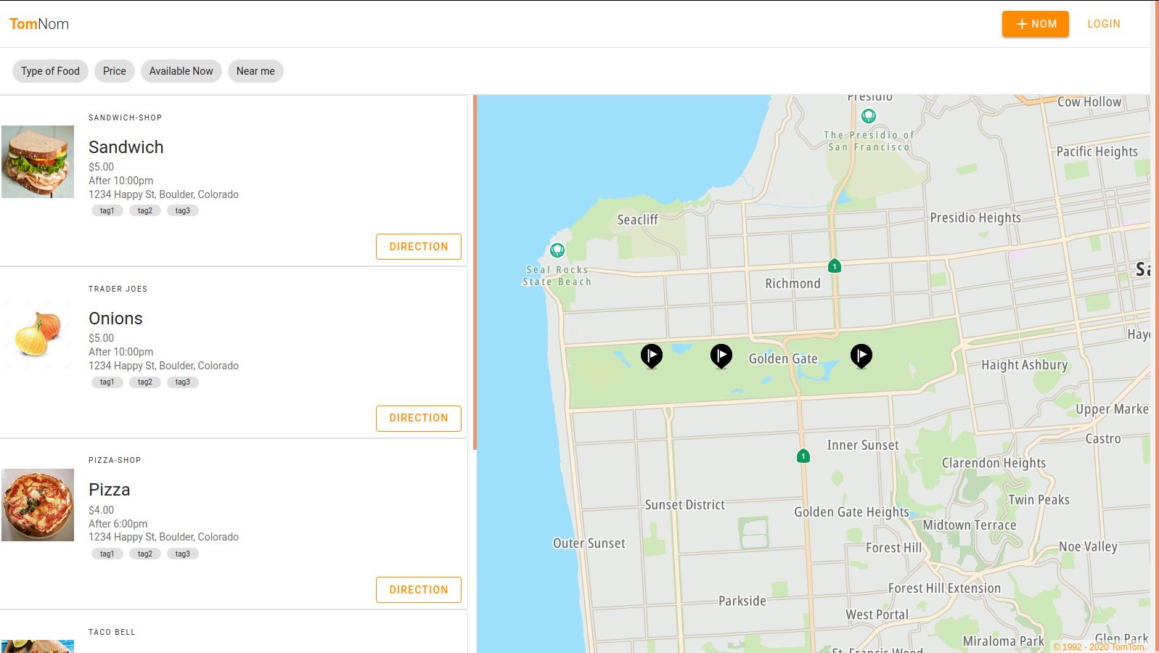Click the Pacific Heights map label
This screenshot has height=653, width=1159.
(x=1097, y=152)
